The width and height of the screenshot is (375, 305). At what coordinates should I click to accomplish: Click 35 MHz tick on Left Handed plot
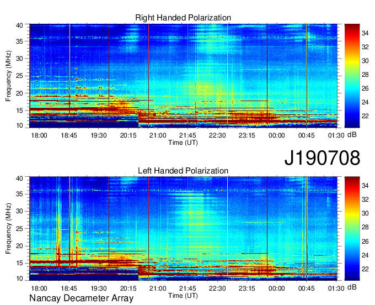pyautogui.click(x=19, y=194)
